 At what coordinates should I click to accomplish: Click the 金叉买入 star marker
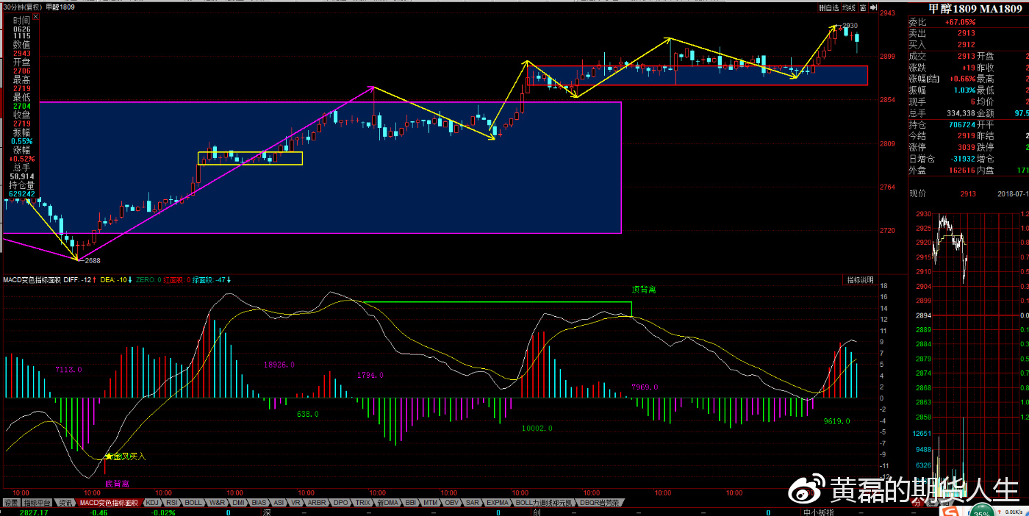(109, 456)
